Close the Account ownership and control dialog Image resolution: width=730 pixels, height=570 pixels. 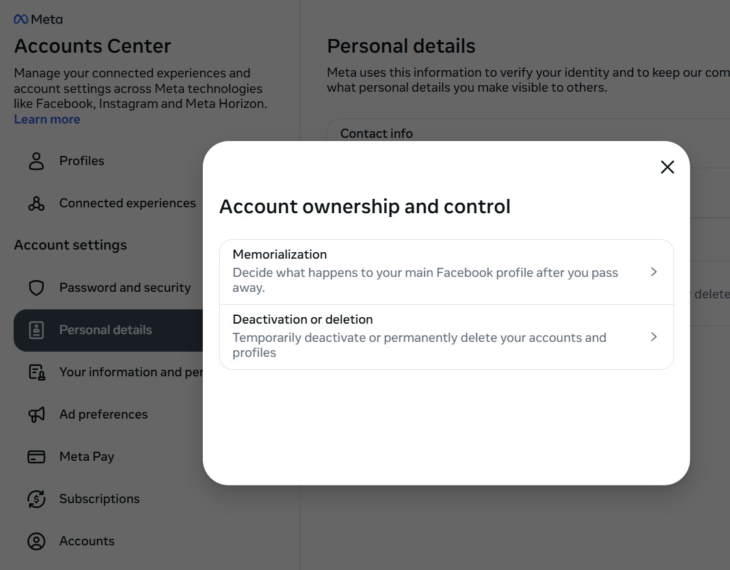point(667,167)
